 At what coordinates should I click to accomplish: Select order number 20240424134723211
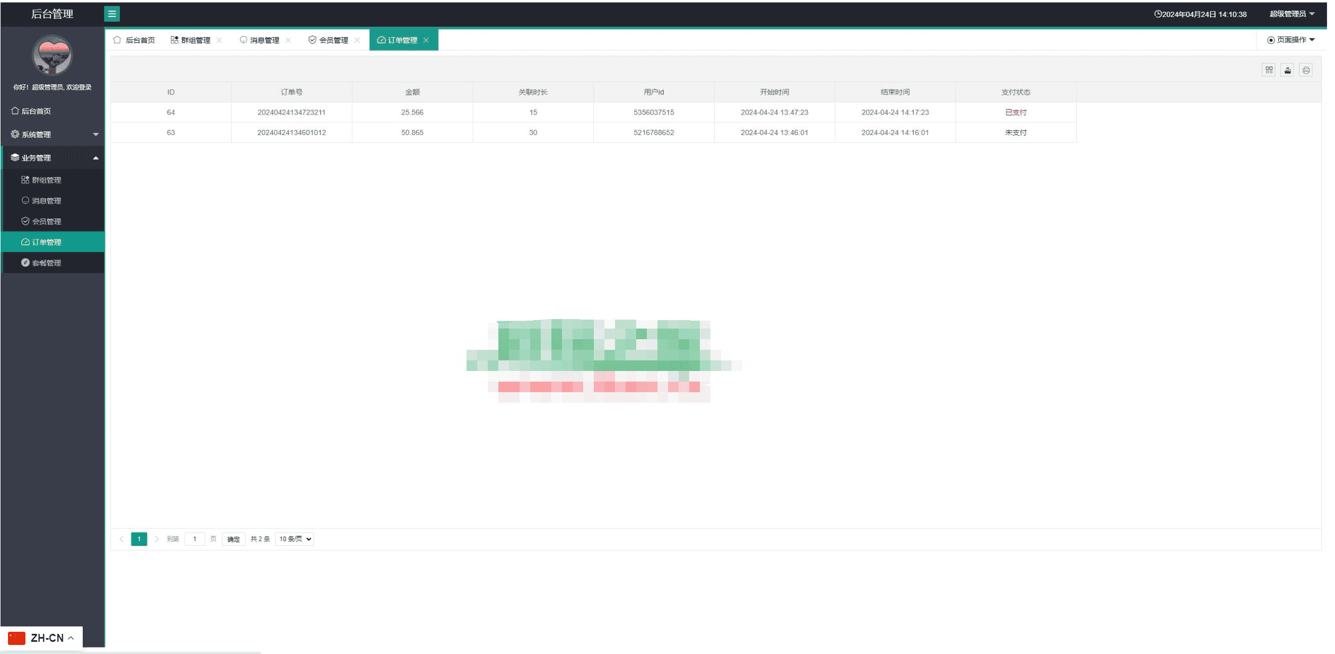pyautogui.click(x=292, y=112)
